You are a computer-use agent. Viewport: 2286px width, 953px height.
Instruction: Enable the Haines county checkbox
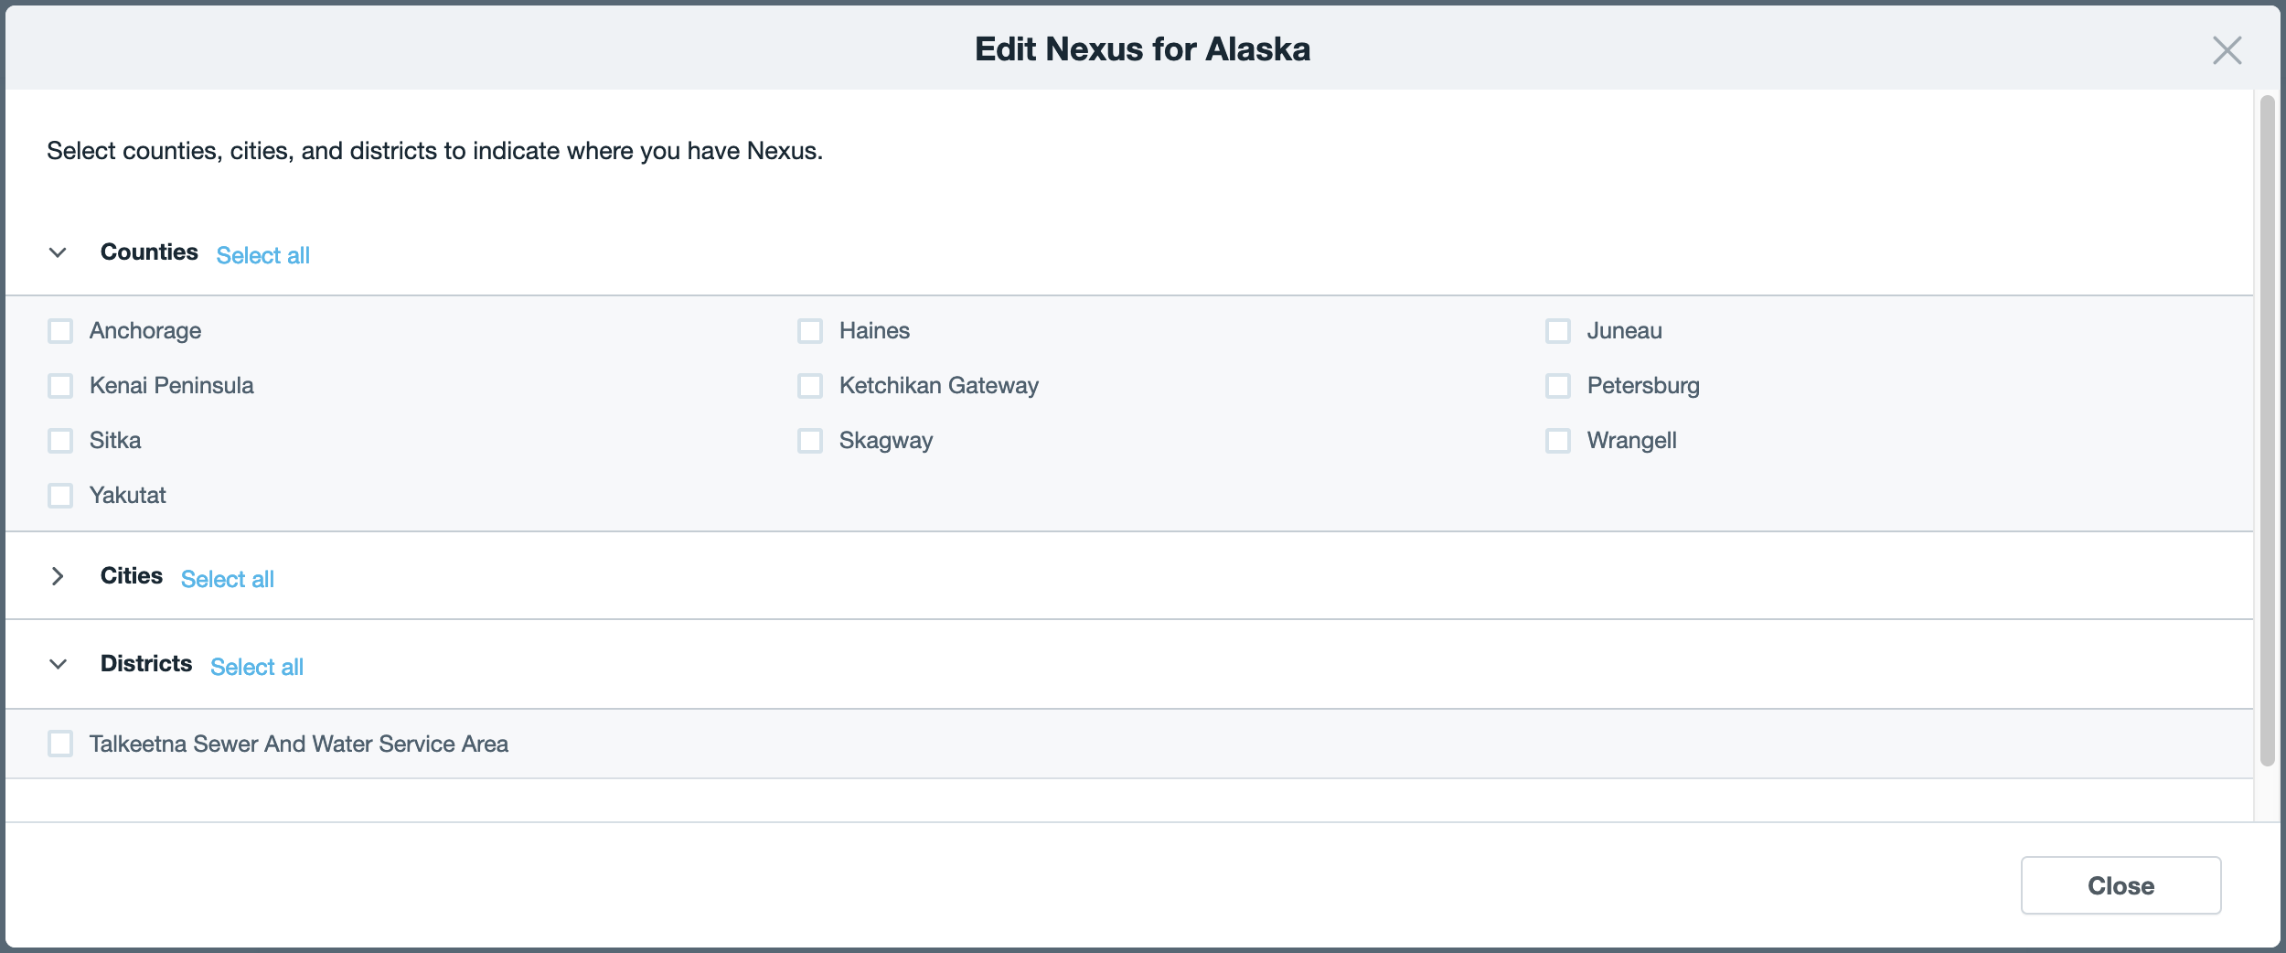[810, 331]
